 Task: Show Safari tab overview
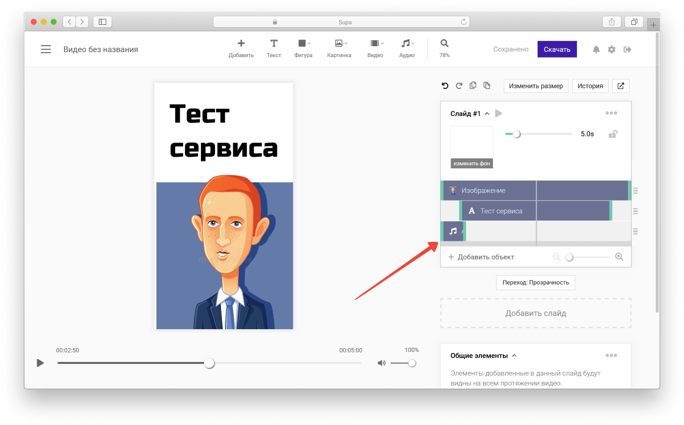[x=634, y=22]
